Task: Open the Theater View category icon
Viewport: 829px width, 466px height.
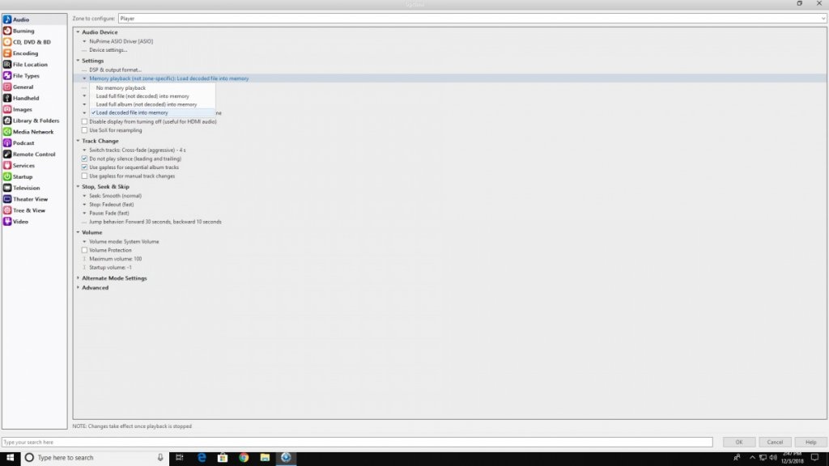Action: (7, 199)
